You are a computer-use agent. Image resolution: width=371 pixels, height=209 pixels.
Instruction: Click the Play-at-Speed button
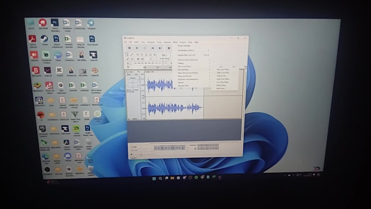(132, 154)
